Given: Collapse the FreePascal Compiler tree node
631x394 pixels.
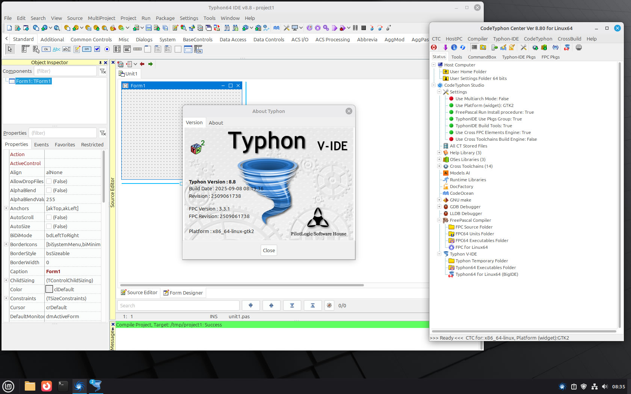Looking at the screenshot, I should [x=439, y=220].
